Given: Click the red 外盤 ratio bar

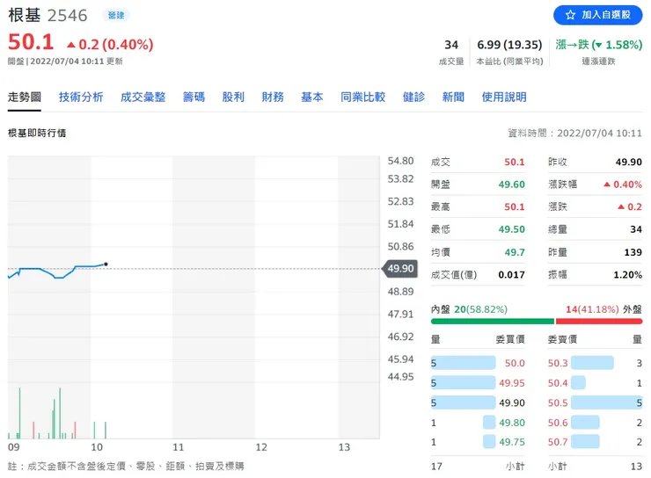Looking at the screenshot, I should click(599, 322).
